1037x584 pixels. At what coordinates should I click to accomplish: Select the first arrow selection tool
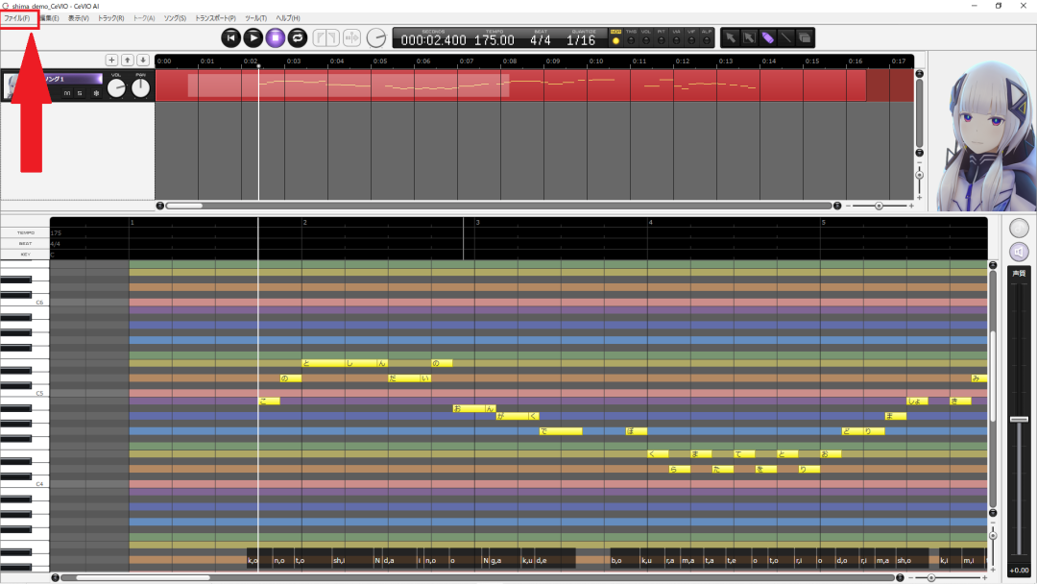[x=730, y=38]
